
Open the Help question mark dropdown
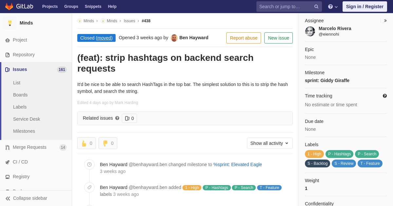coord(333,7)
